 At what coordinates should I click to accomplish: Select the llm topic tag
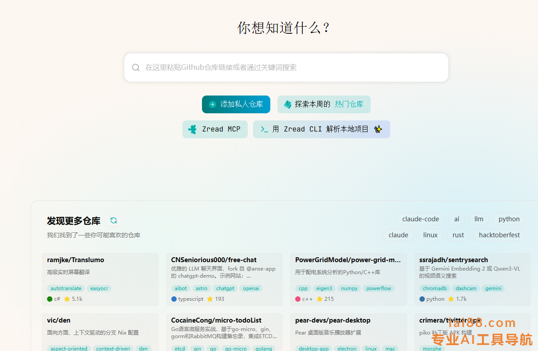[479, 219]
